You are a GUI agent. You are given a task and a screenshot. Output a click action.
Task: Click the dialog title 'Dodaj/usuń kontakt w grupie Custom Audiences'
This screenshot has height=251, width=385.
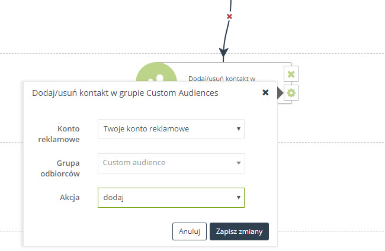(125, 93)
